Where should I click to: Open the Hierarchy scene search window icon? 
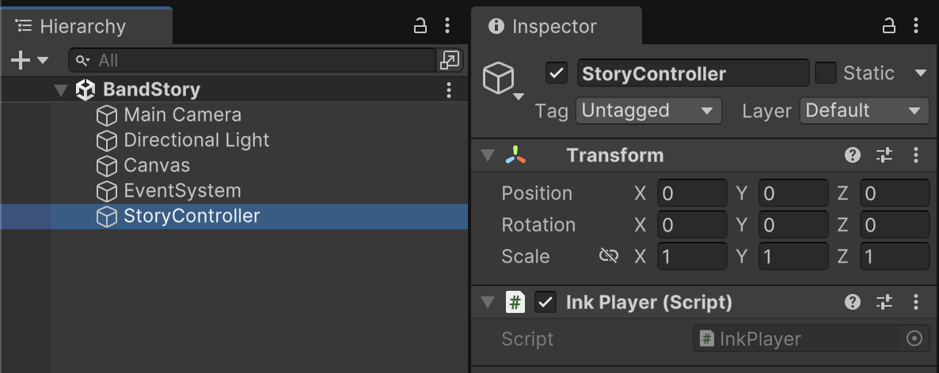448,60
